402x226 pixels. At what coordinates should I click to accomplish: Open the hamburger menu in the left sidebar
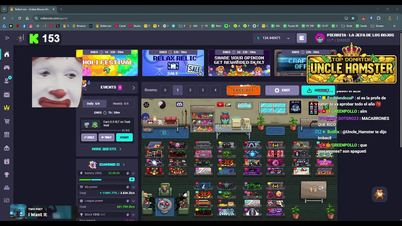(7, 38)
